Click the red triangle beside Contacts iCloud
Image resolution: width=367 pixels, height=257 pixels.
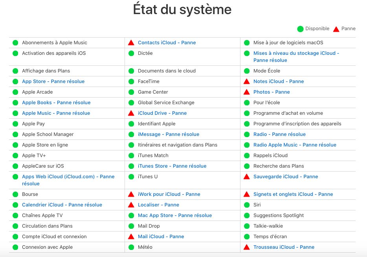pyautogui.click(x=131, y=43)
